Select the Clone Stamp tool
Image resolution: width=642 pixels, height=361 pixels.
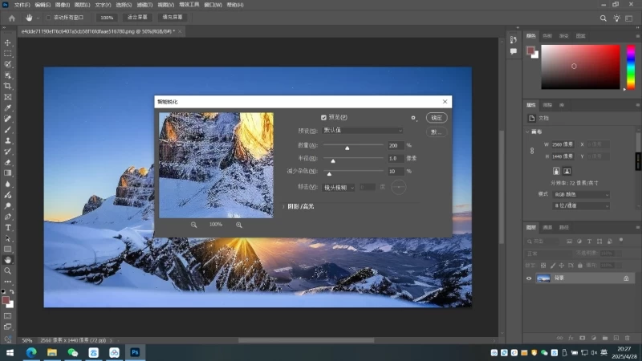8,140
